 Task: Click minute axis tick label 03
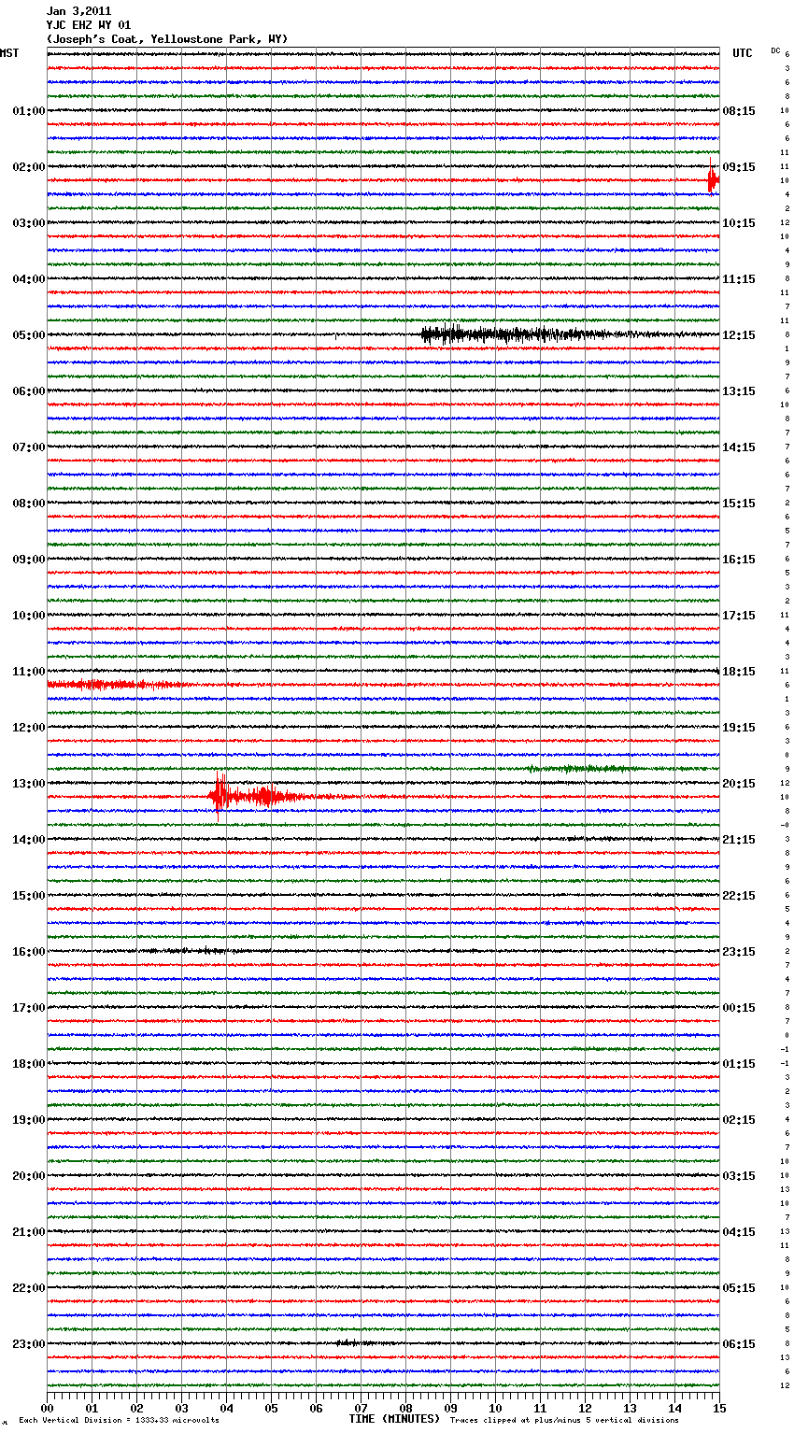(x=181, y=1408)
